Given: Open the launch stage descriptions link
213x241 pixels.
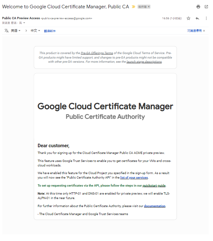Looking at the screenshot, I should 144,62.
